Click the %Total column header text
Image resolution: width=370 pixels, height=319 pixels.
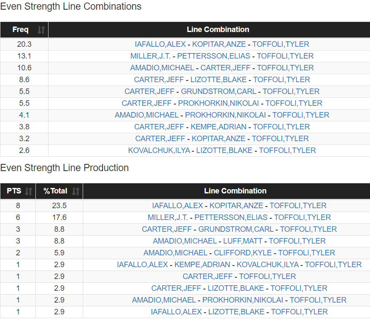tap(55, 191)
